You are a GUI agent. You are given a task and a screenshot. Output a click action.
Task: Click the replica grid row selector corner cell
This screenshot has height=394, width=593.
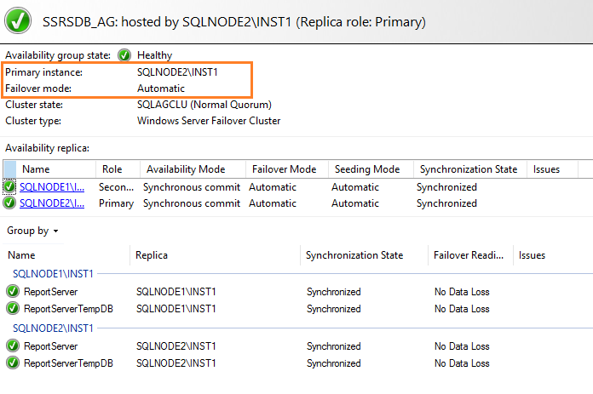[x=9, y=169]
